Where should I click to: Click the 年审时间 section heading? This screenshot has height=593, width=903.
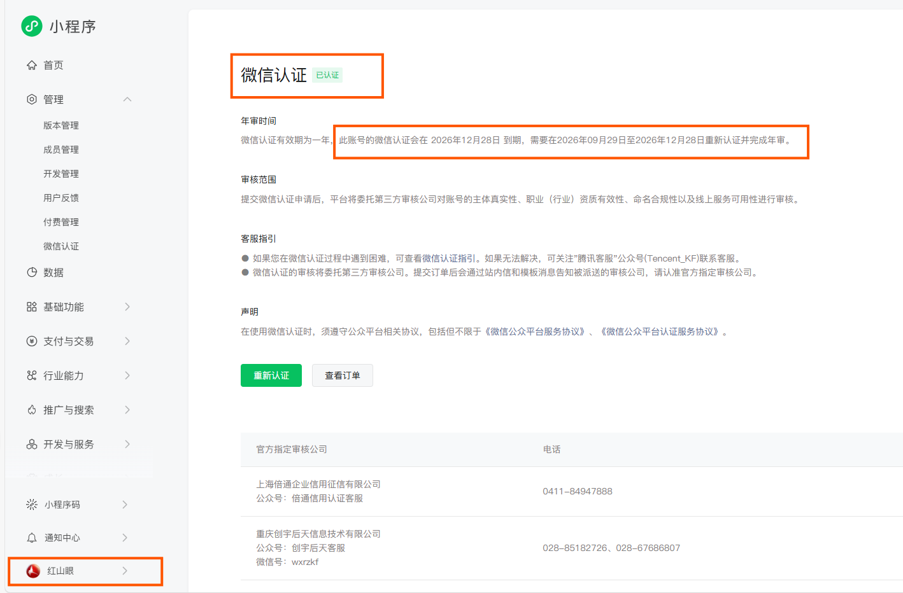point(259,121)
